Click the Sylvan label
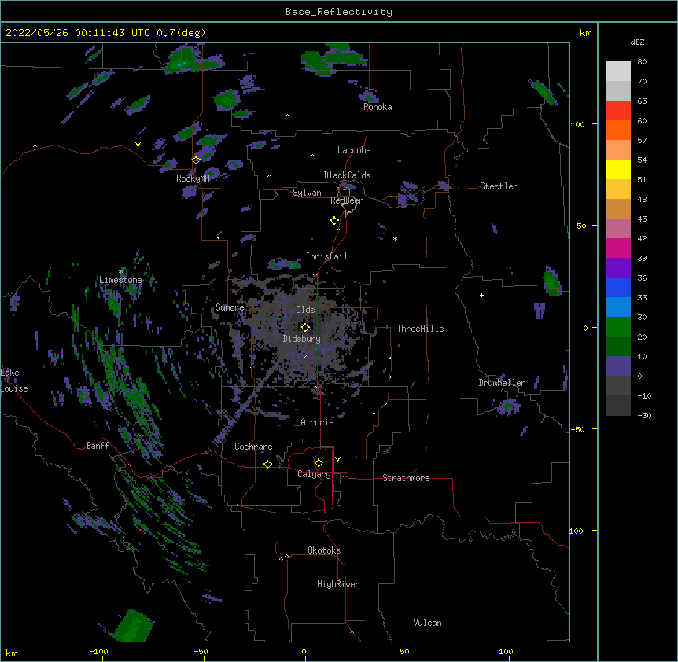The width and height of the screenshot is (678, 662). click(307, 193)
